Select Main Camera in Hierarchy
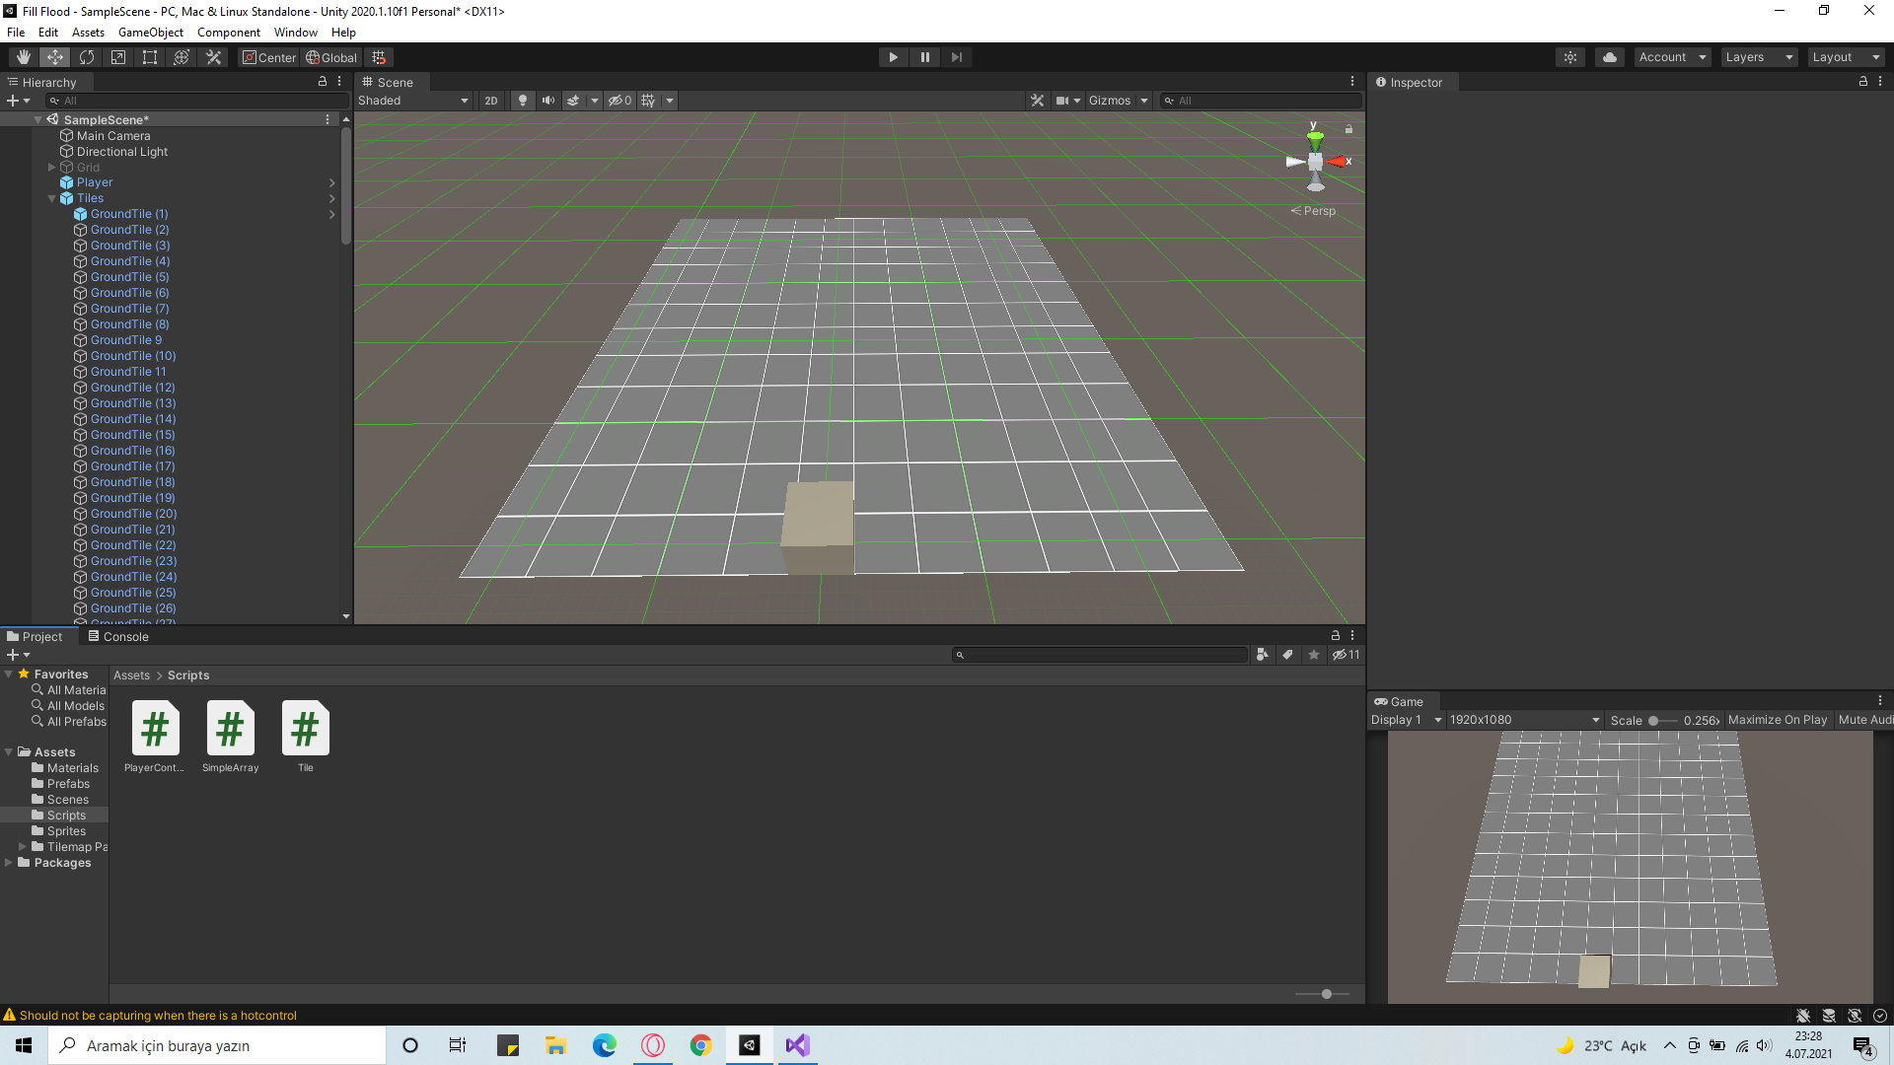Image resolution: width=1894 pixels, height=1065 pixels. [x=113, y=136]
